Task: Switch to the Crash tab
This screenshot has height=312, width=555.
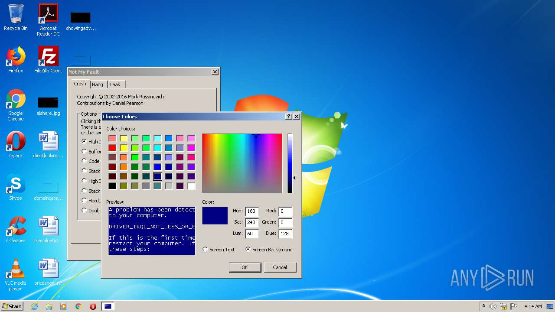Action: tap(80, 84)
